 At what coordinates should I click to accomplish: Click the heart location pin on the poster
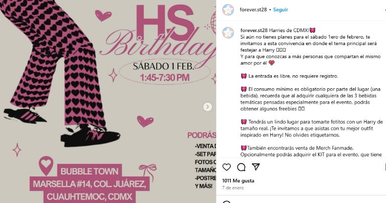[46, 165]
